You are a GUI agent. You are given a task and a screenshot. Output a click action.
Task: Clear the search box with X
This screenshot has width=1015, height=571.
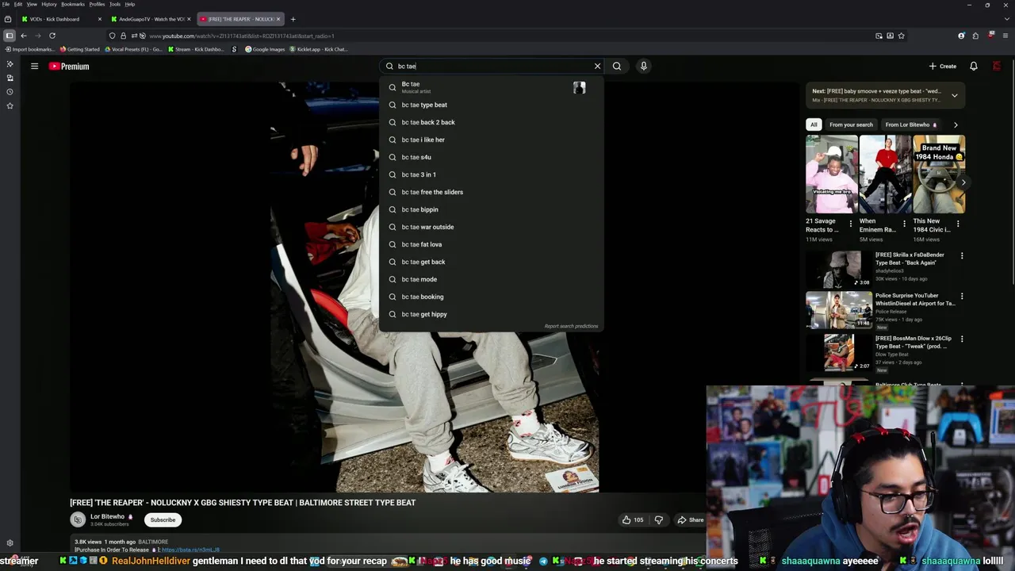[x=598, y=66]
